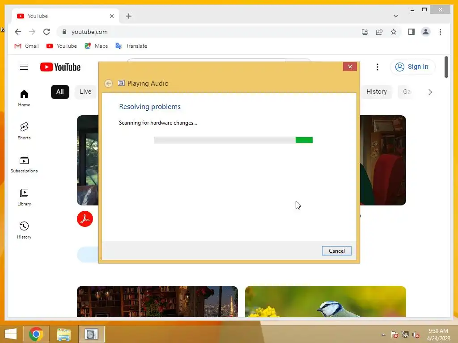
Task: Click the Sign in button
Action: pyautogui.click(x=412, y=67)
